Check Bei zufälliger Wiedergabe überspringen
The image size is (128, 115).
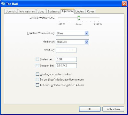click(x=37, y=80)
